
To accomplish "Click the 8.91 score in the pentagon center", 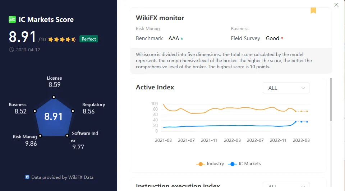I will pos(53,116).
